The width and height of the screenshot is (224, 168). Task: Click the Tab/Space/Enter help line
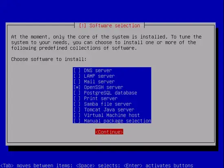pyautogui.click(x=97, y=166)
